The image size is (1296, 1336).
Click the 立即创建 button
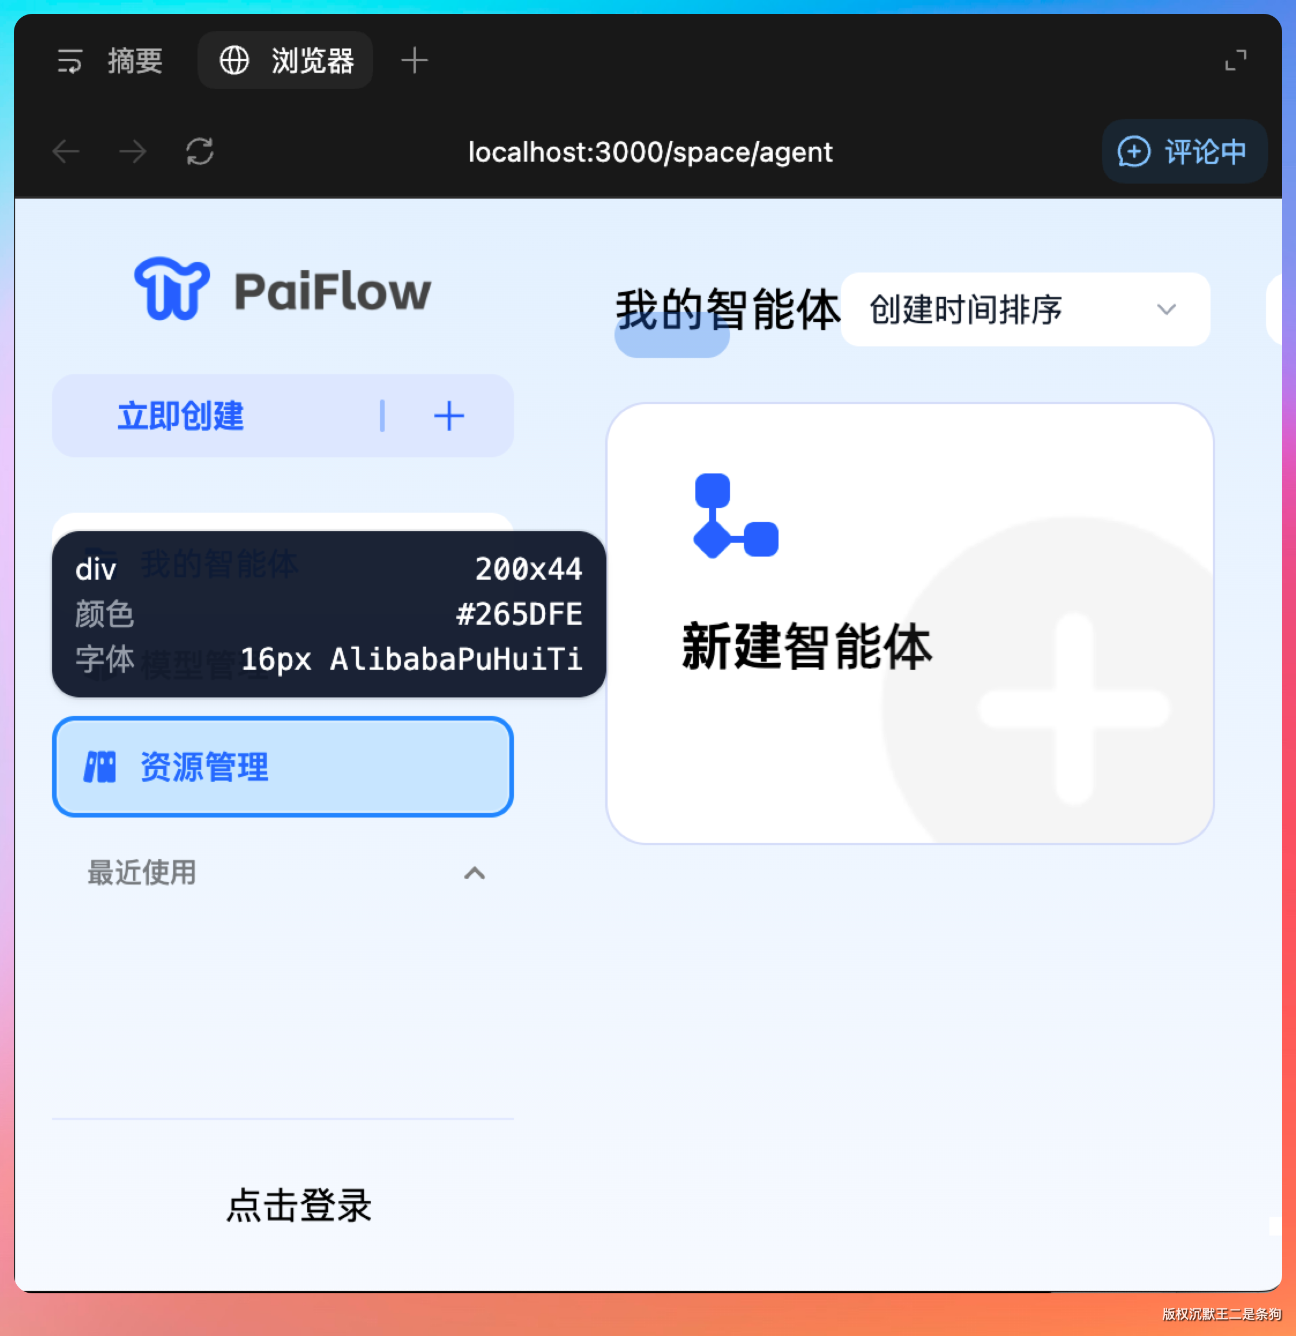tap(181, 416)
